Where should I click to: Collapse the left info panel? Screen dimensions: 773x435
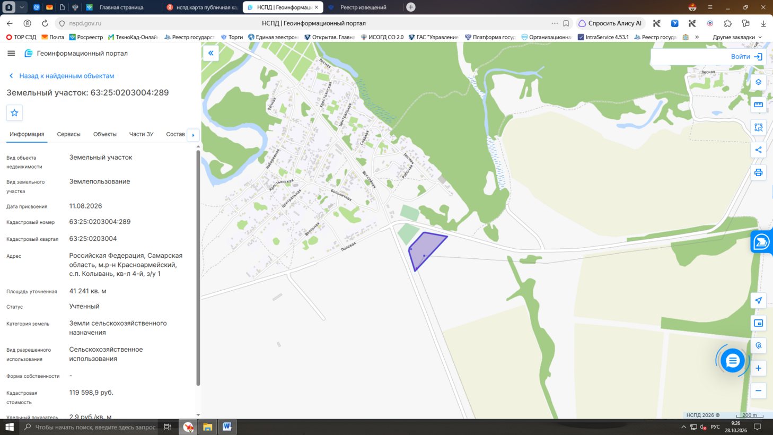click(x=210, y=53)
